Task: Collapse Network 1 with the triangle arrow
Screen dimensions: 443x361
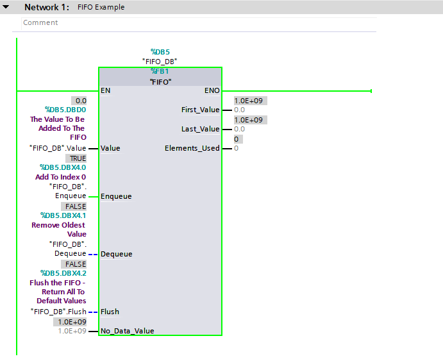Action: coord(6,7)
